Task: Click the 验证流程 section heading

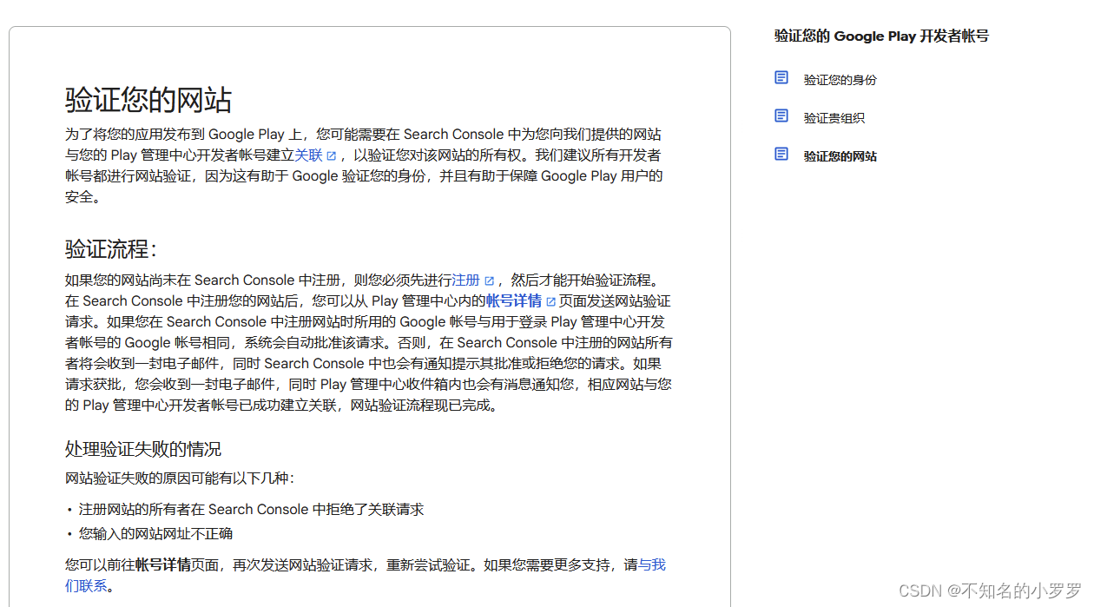Action: [111, 250]
